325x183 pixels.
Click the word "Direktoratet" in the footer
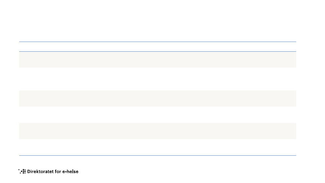click(40, 171)
